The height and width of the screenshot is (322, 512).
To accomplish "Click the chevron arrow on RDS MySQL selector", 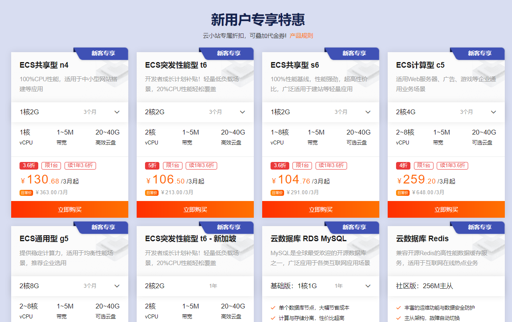I will tap(368, 286).
